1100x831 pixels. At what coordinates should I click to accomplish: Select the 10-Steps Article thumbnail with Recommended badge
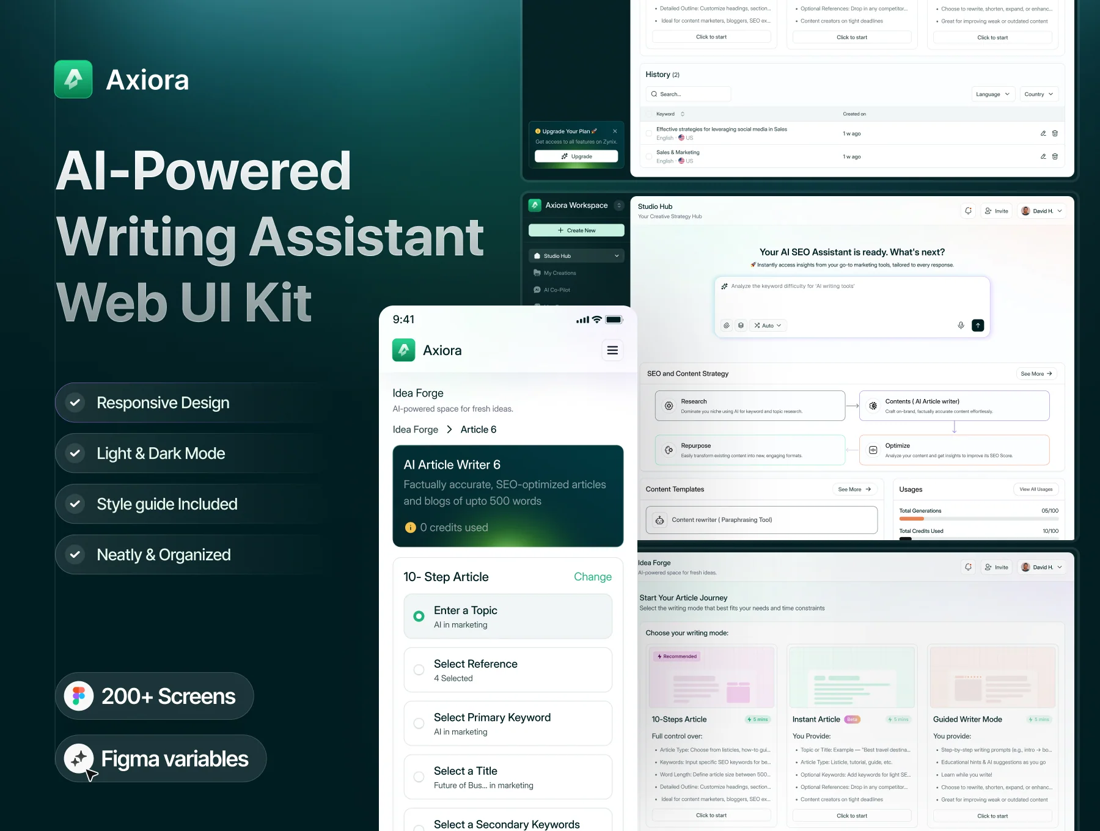click(711, 677)
